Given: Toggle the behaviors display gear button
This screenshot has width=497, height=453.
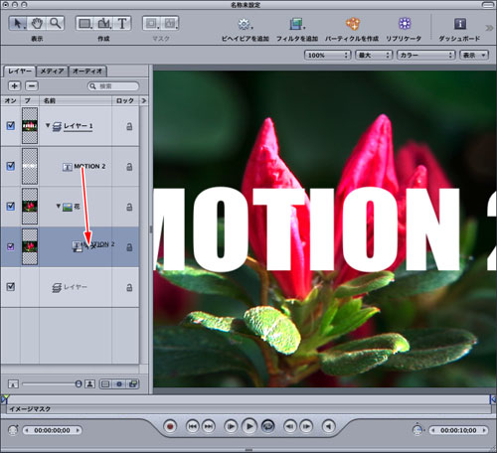Looking at the screenshot, I should (x=119, y=384).
